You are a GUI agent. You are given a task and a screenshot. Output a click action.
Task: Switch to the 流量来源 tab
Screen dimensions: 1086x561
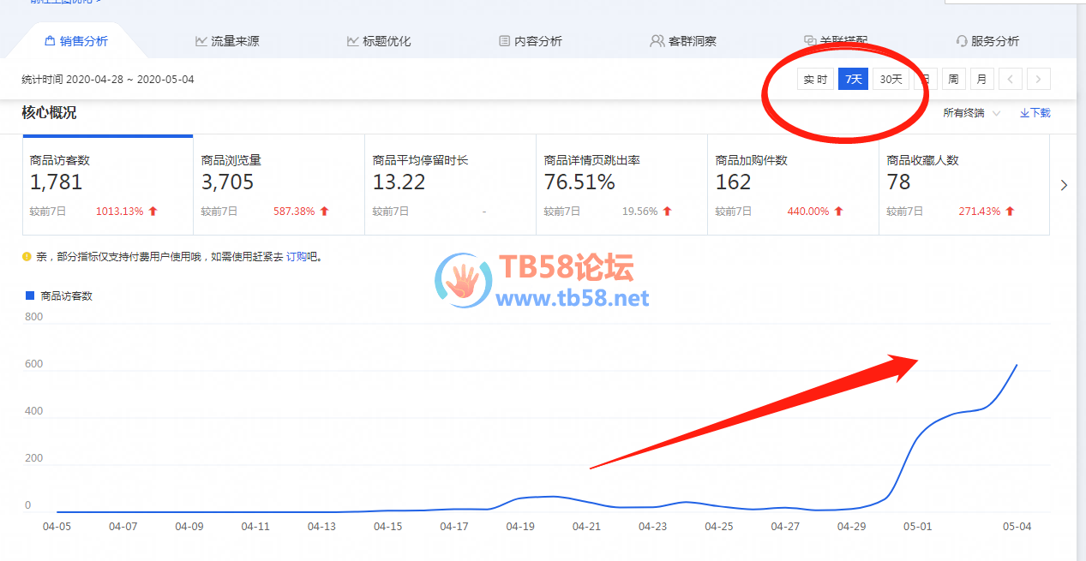pyautogui.click(x=226, y=41)
